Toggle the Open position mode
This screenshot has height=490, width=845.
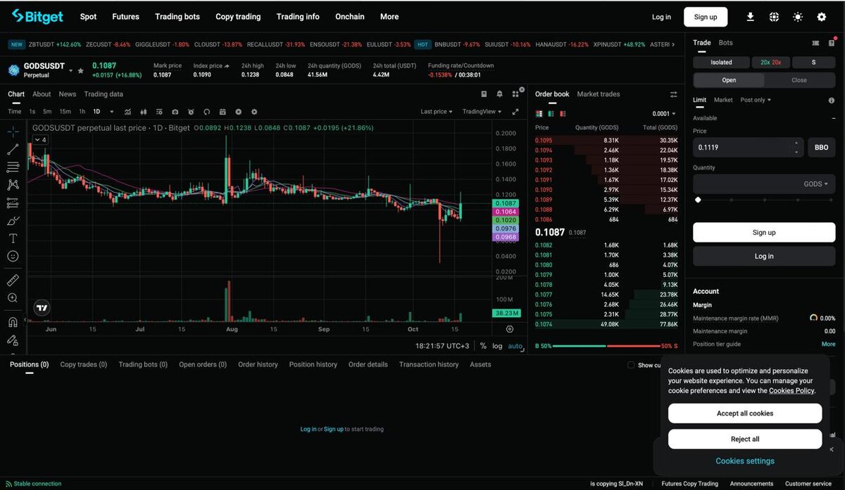point(729,80)
